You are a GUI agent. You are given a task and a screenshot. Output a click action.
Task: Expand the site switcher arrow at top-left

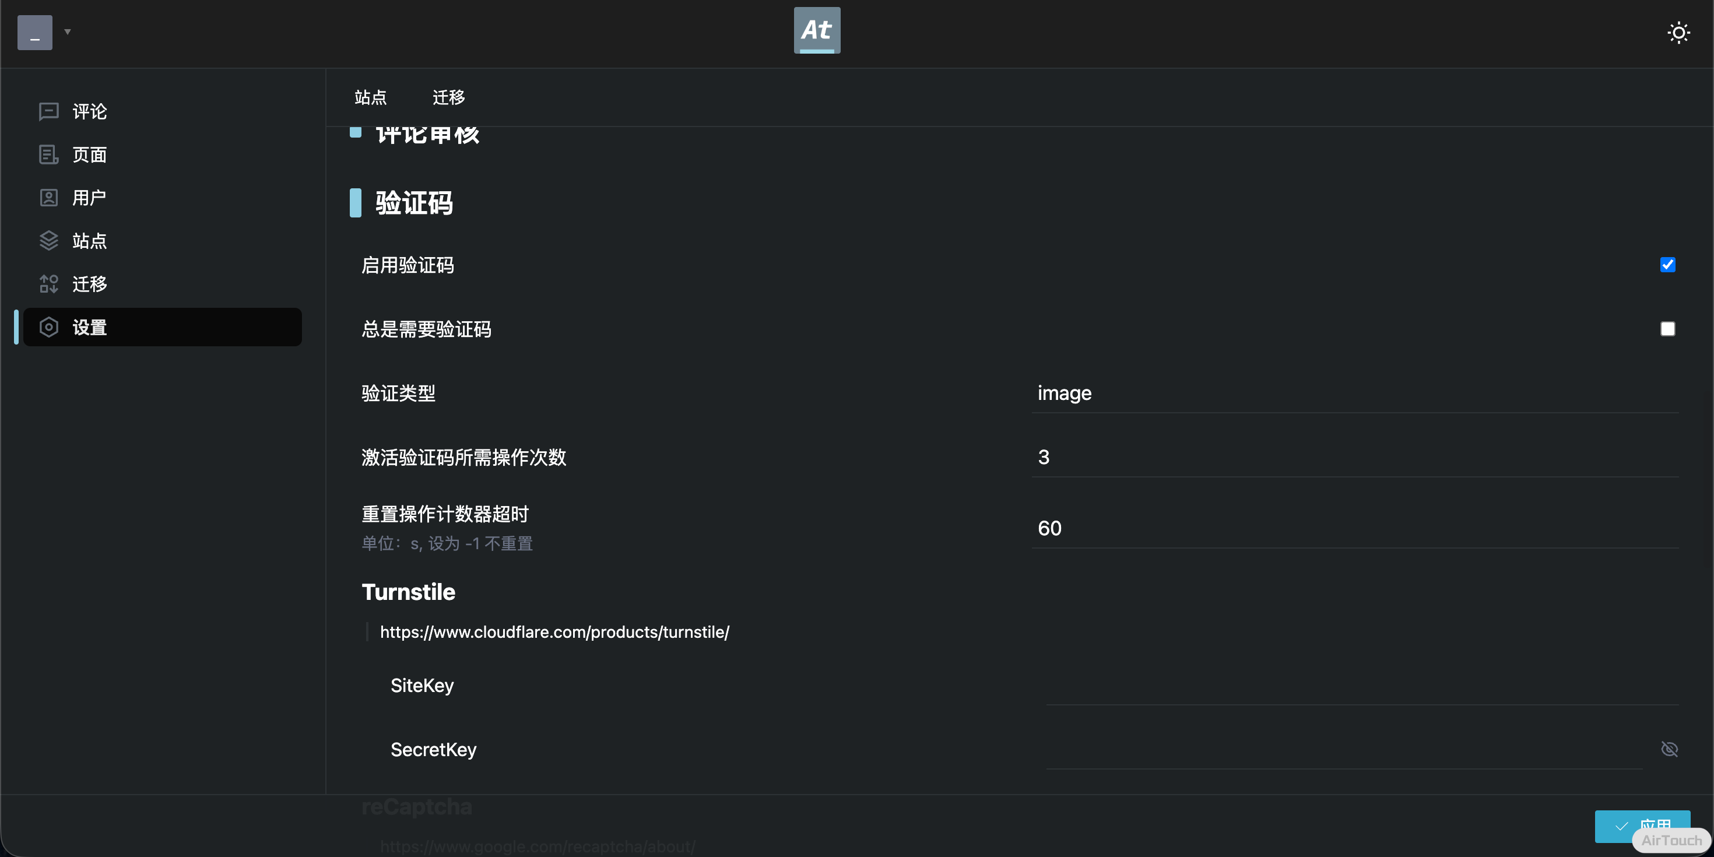point(67,32)
